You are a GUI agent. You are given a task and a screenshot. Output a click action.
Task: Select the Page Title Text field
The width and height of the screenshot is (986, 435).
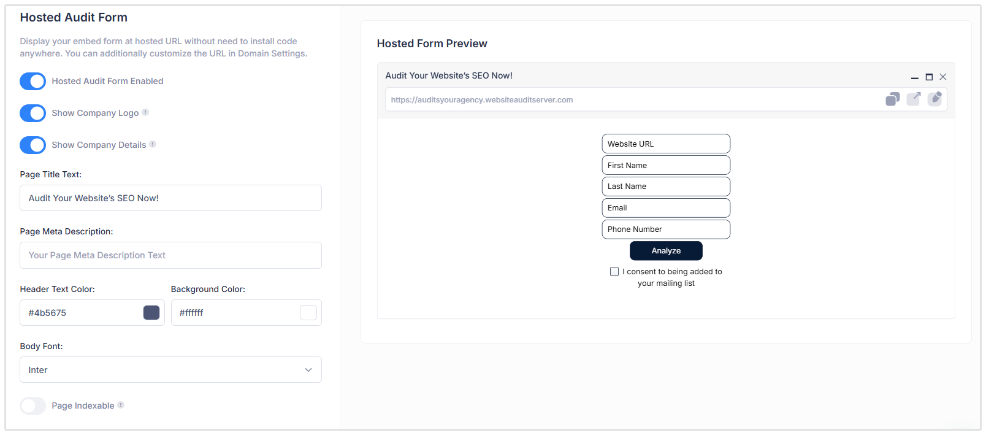170,198
